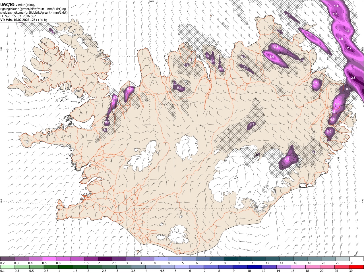The image size is (364, 273).
Task: Select the light pink 16 swatch in lower legend row
Action: click(x=298, y=267)
